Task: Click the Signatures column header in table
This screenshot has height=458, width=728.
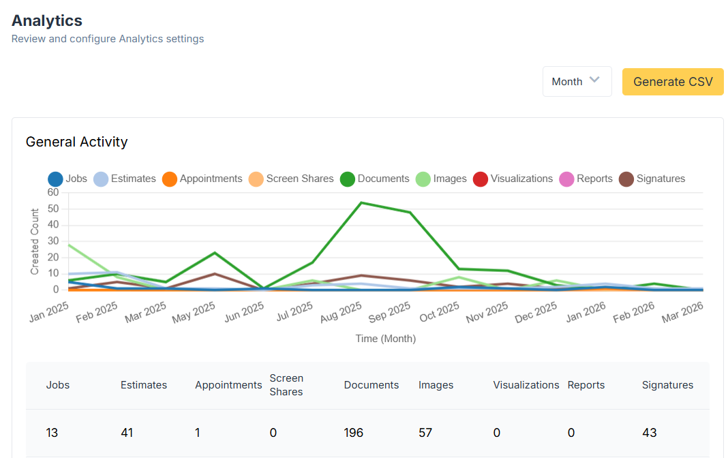Action: (667, 385)
